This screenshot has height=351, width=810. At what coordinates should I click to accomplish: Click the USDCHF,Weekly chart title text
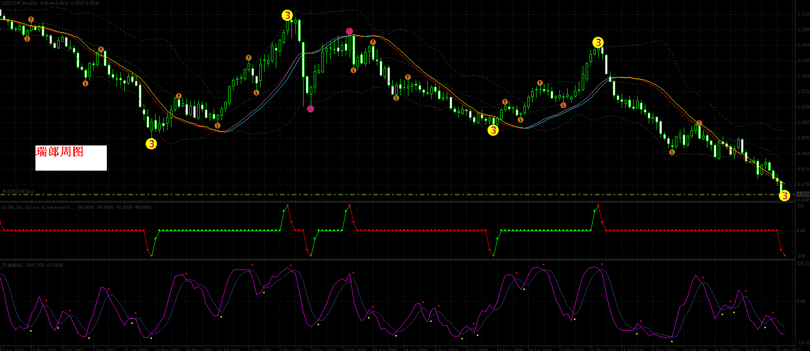pyautogui.click(x=20, y=3)
